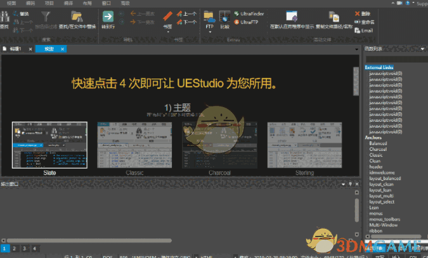428x258 pixels.
Task: Click the Rename file icon
Action: [x=358, y=22]
